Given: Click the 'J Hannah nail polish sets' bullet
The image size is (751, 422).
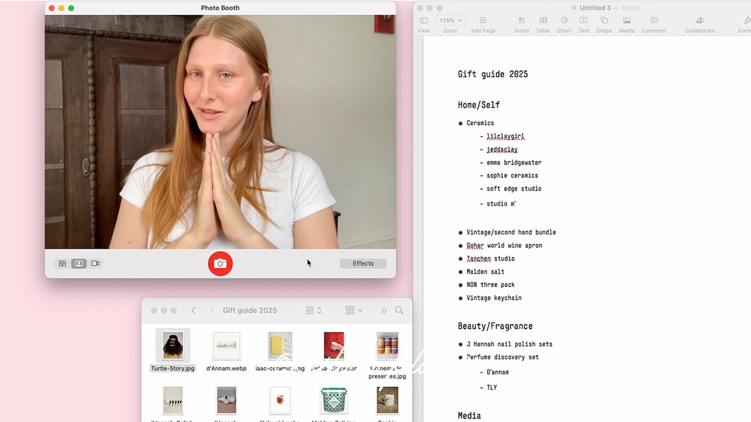Looking at the screenshot, I should pyautogui.click(x=509, y=344).
